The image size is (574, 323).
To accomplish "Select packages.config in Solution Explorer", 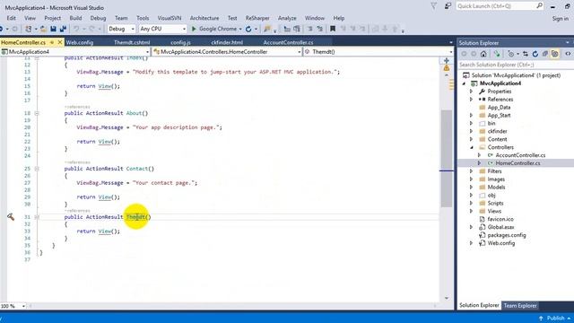I will tap(507, 235).
